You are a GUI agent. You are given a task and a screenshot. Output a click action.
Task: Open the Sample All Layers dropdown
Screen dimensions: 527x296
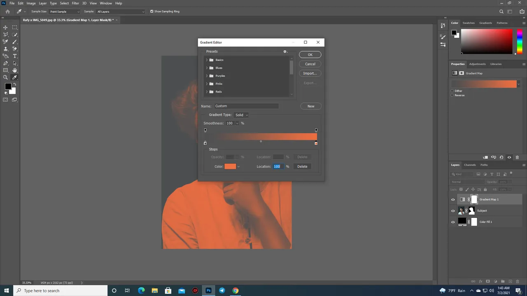(x=121, y=12)
